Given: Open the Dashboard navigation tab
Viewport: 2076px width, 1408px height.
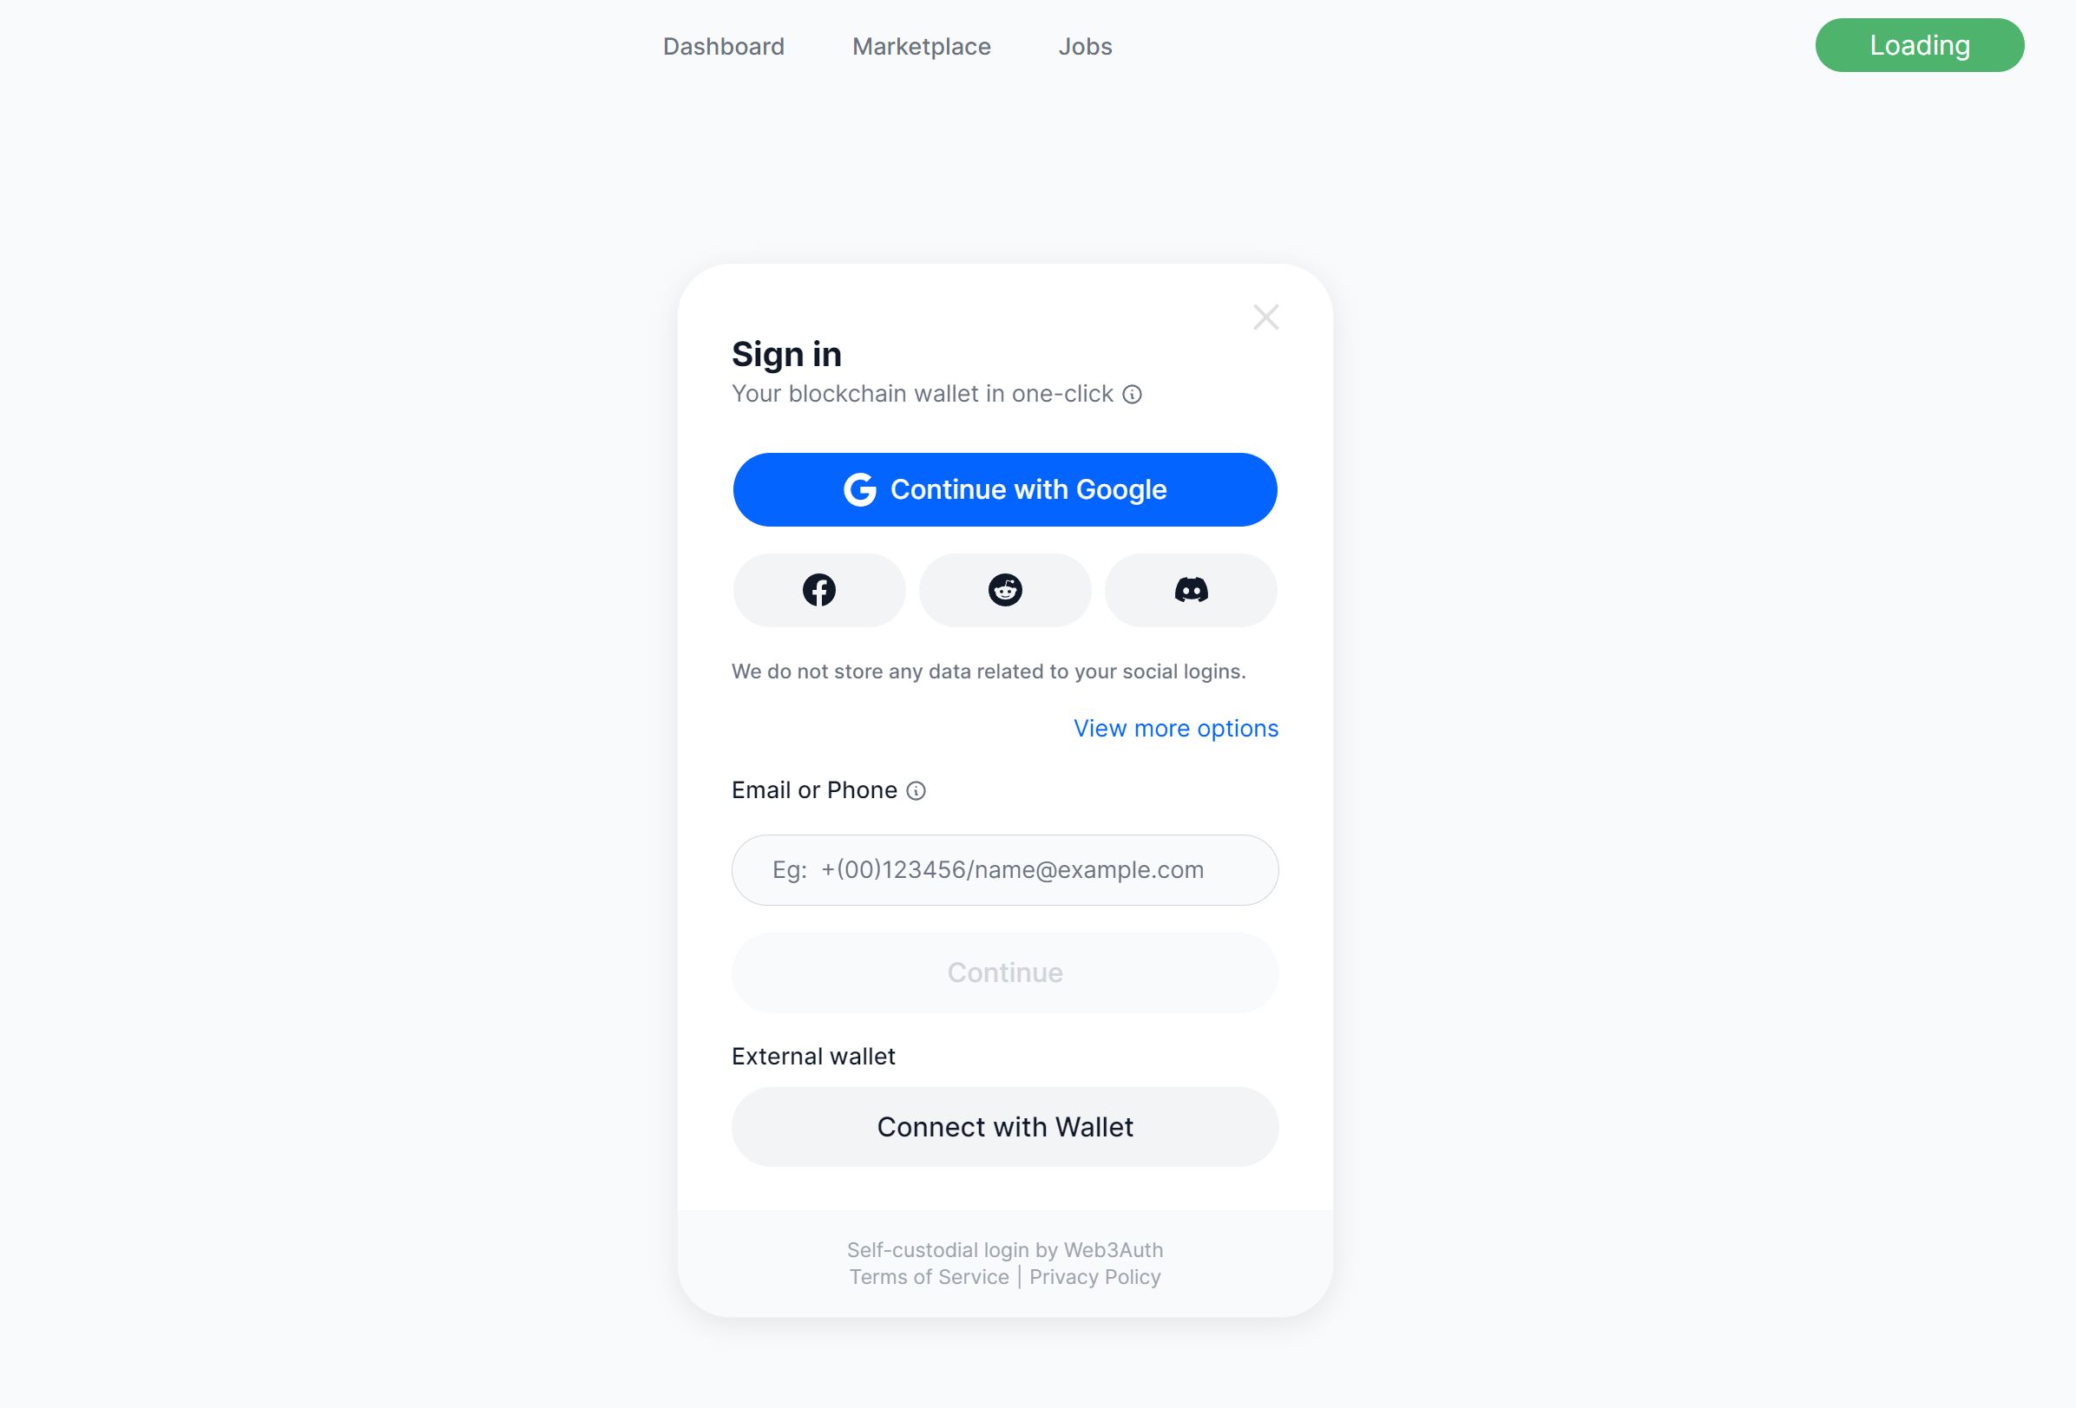Looking at the screenshot, I should click(723, 46).
